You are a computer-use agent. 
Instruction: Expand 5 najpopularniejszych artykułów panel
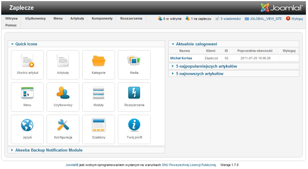click(206, 66)
